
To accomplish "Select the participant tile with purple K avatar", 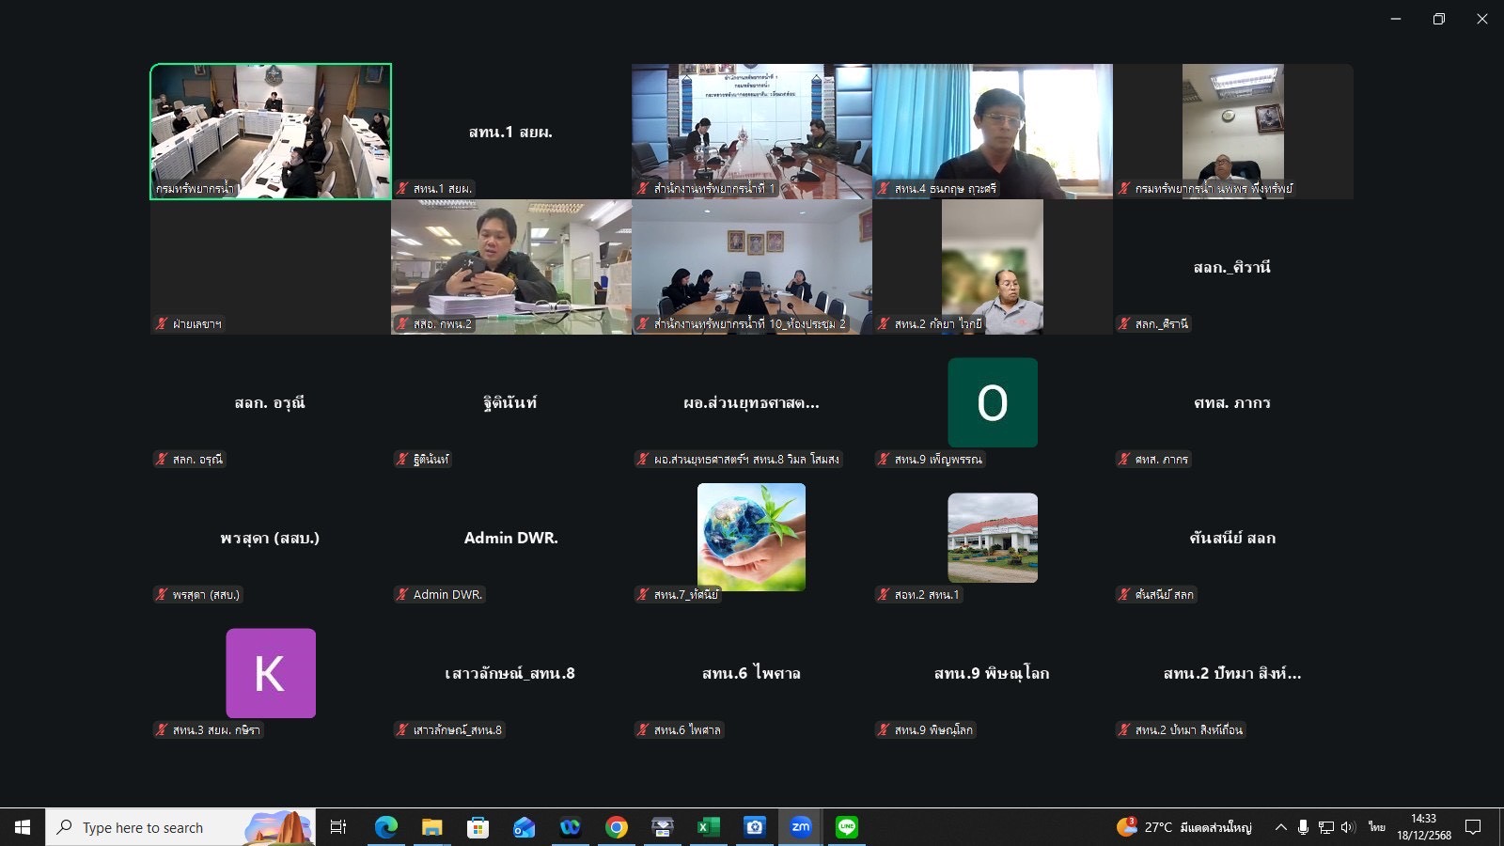I will (271, 674).
